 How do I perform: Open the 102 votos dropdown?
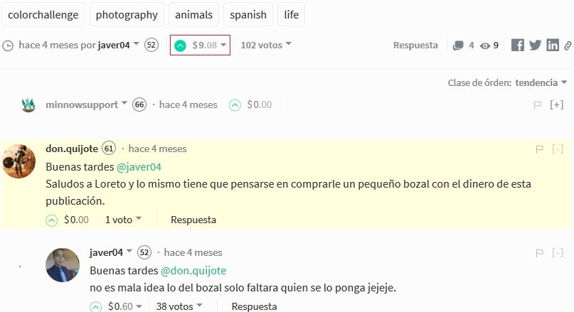tap(266, 45)
